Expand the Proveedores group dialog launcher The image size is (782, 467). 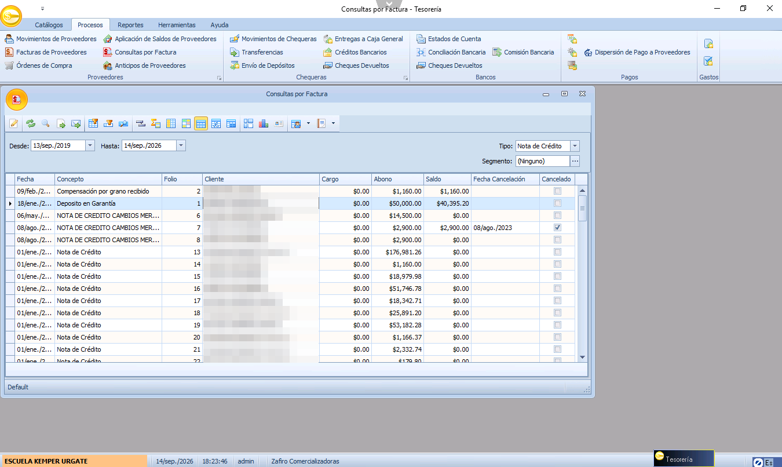click(219, 78)
